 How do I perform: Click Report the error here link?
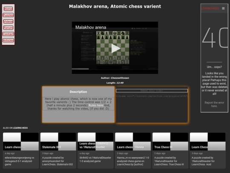214,104
